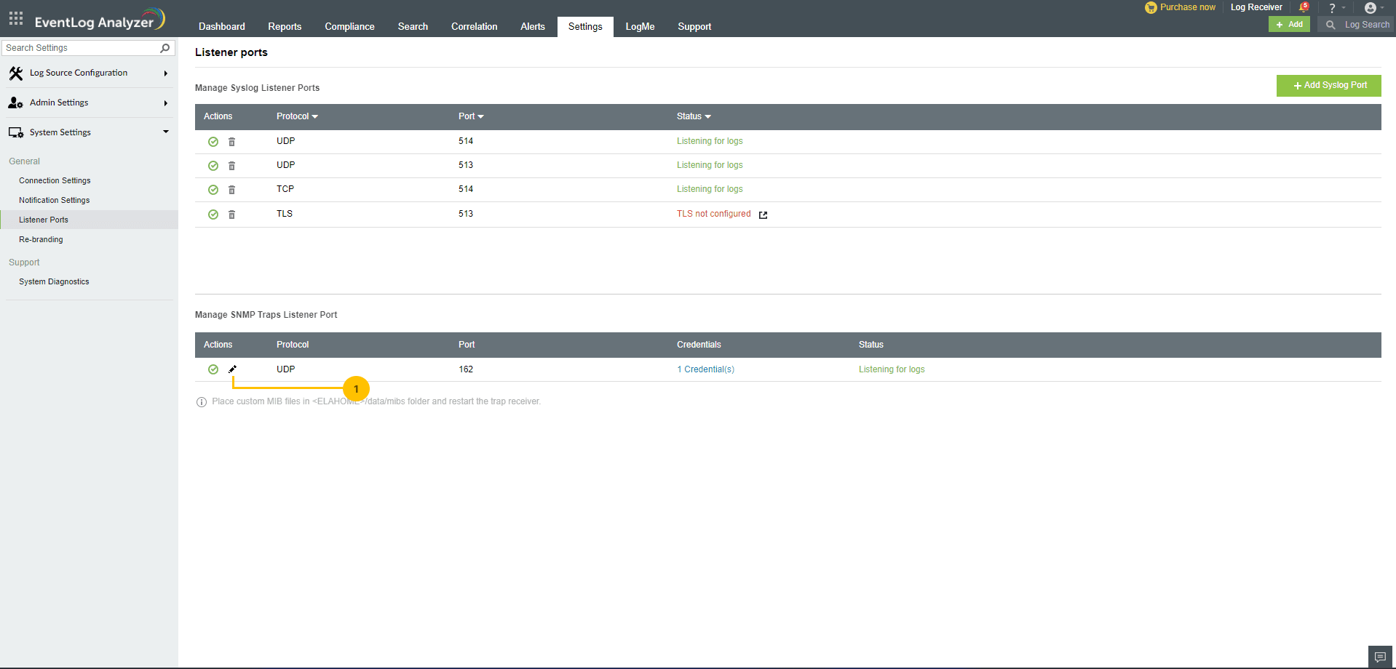Open the Correlation menu
Screen dimensions: 1396x669
pyautogui.click(x=474, y=26)
